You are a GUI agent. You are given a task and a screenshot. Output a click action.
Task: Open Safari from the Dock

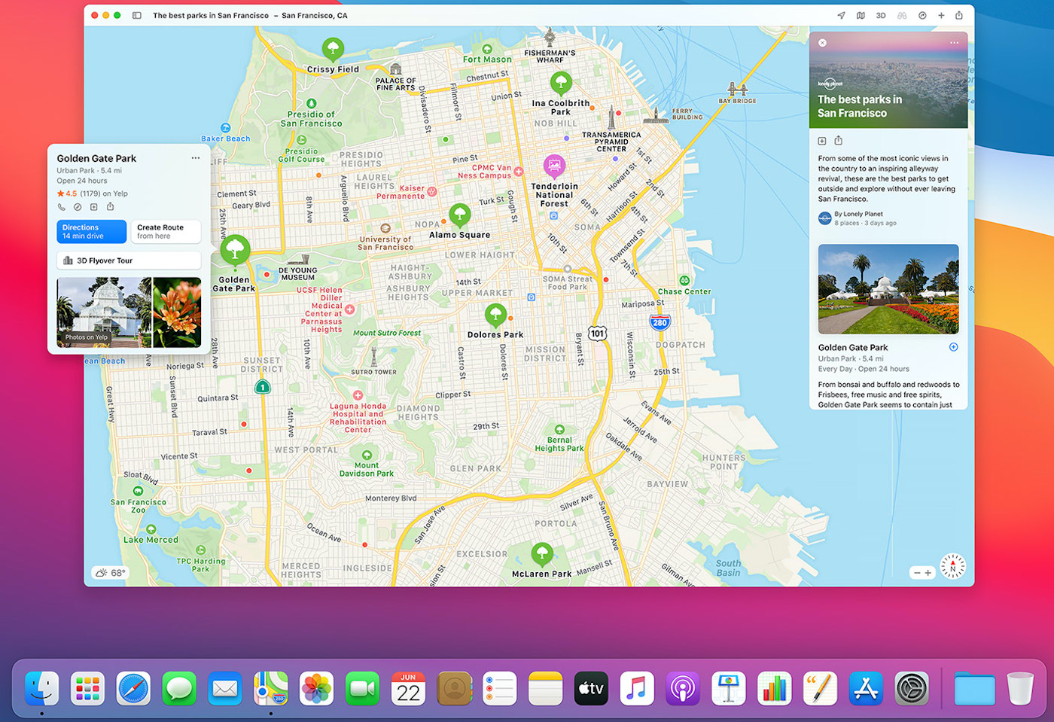133,687
